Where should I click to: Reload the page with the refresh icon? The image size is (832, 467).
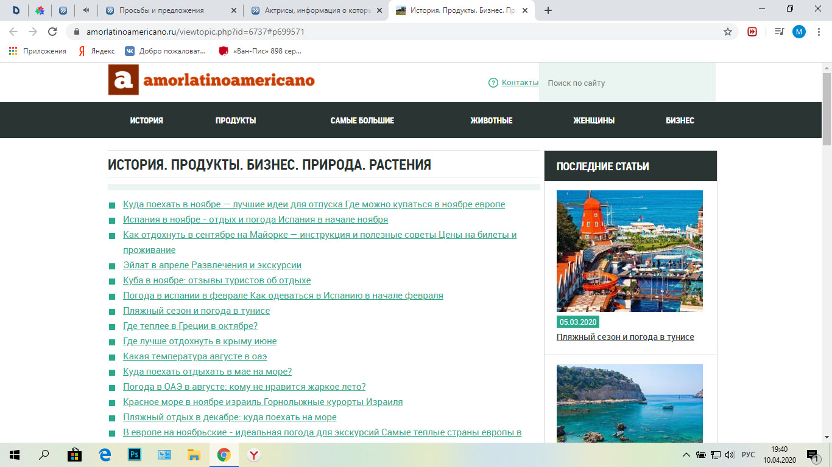(52, 32)
